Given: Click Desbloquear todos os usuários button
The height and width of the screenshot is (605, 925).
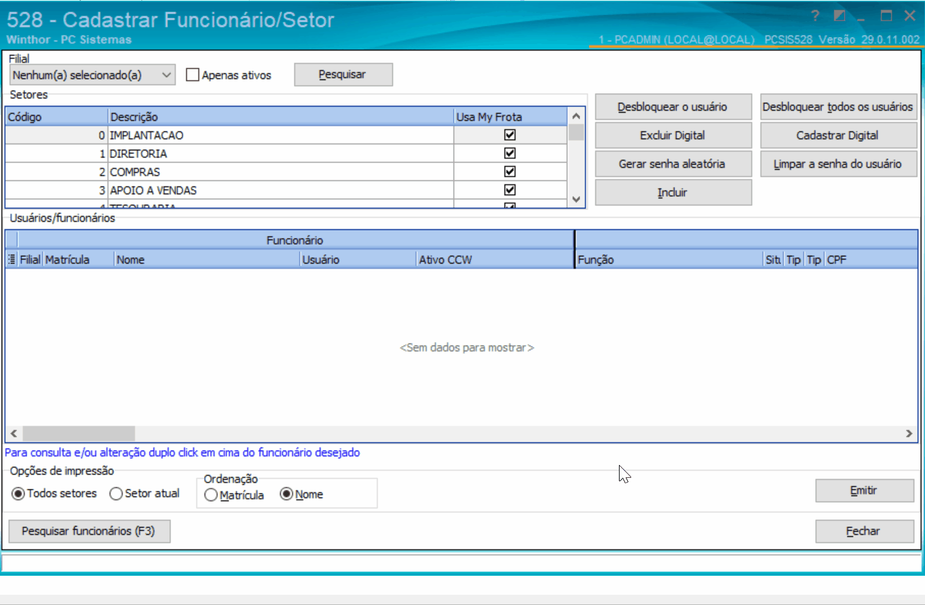Looking at the screenshot, I should click(838, 107).
